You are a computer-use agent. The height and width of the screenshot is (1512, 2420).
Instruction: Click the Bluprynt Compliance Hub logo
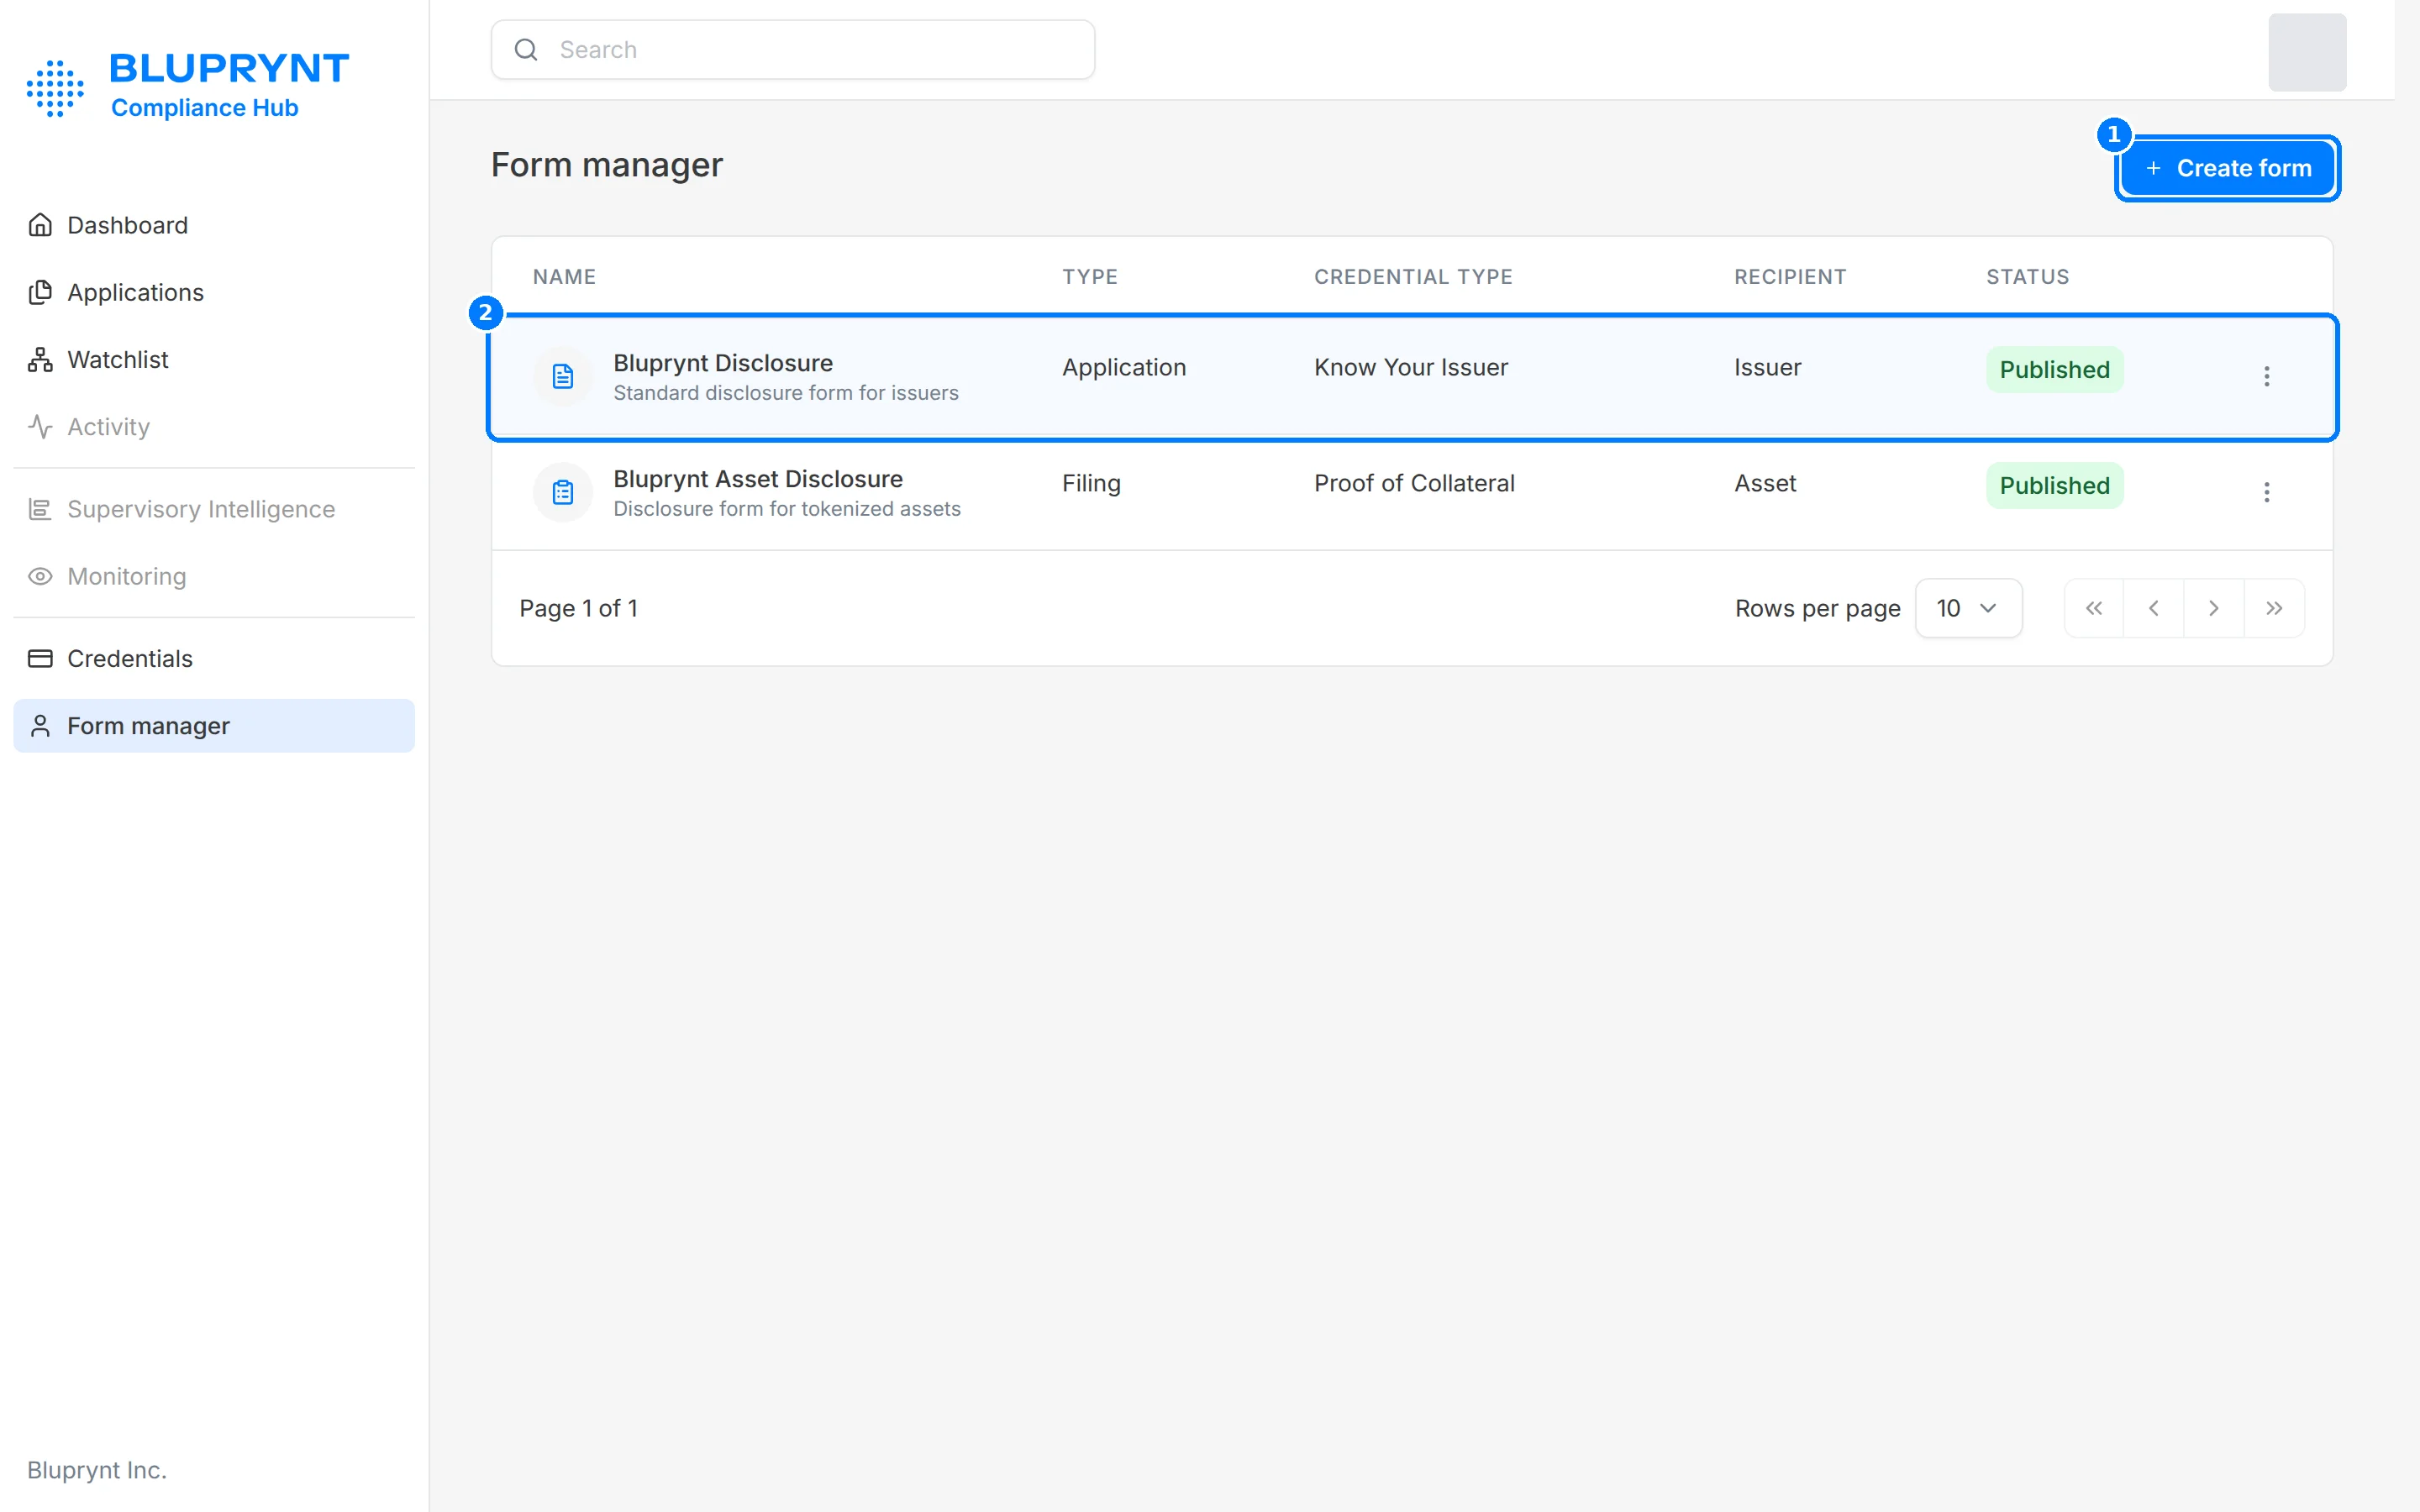188,86
